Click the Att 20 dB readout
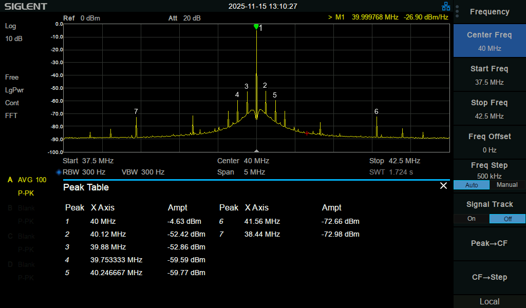The image size is (526, 308). (184, 18)
